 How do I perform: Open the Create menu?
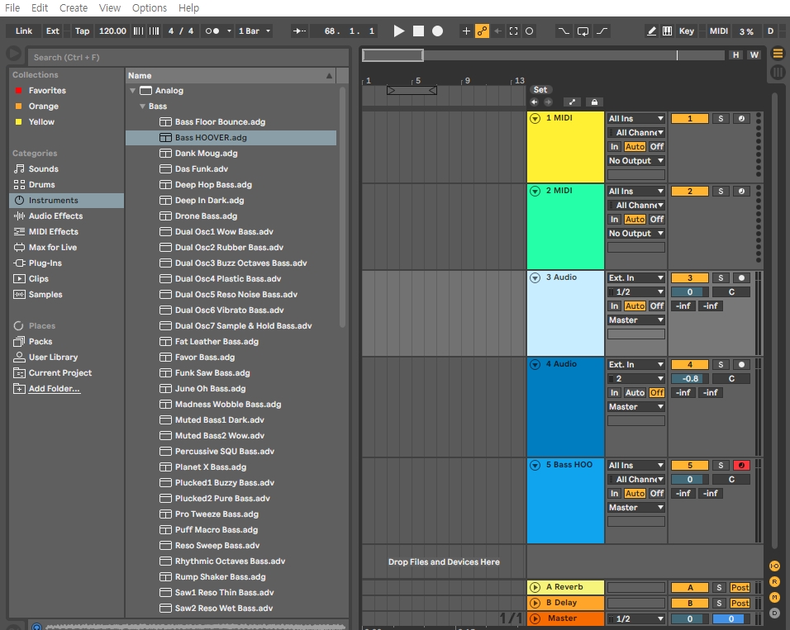click(74, 8)
